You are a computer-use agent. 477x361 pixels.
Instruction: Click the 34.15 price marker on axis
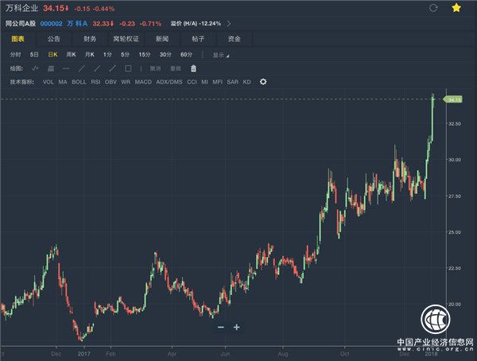pyautogui.click(x=454, y=99)
